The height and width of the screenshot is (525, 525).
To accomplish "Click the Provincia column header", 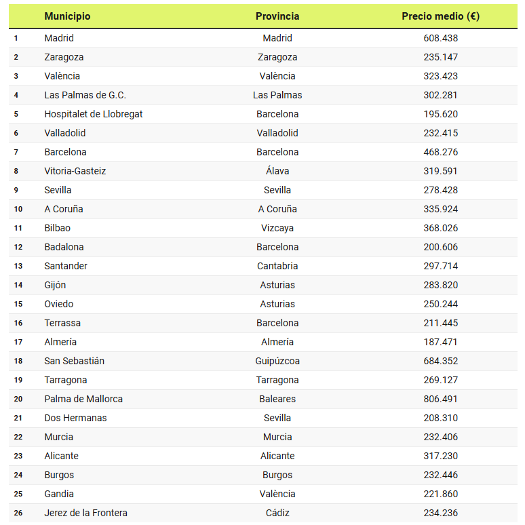I will coord(277,16).
